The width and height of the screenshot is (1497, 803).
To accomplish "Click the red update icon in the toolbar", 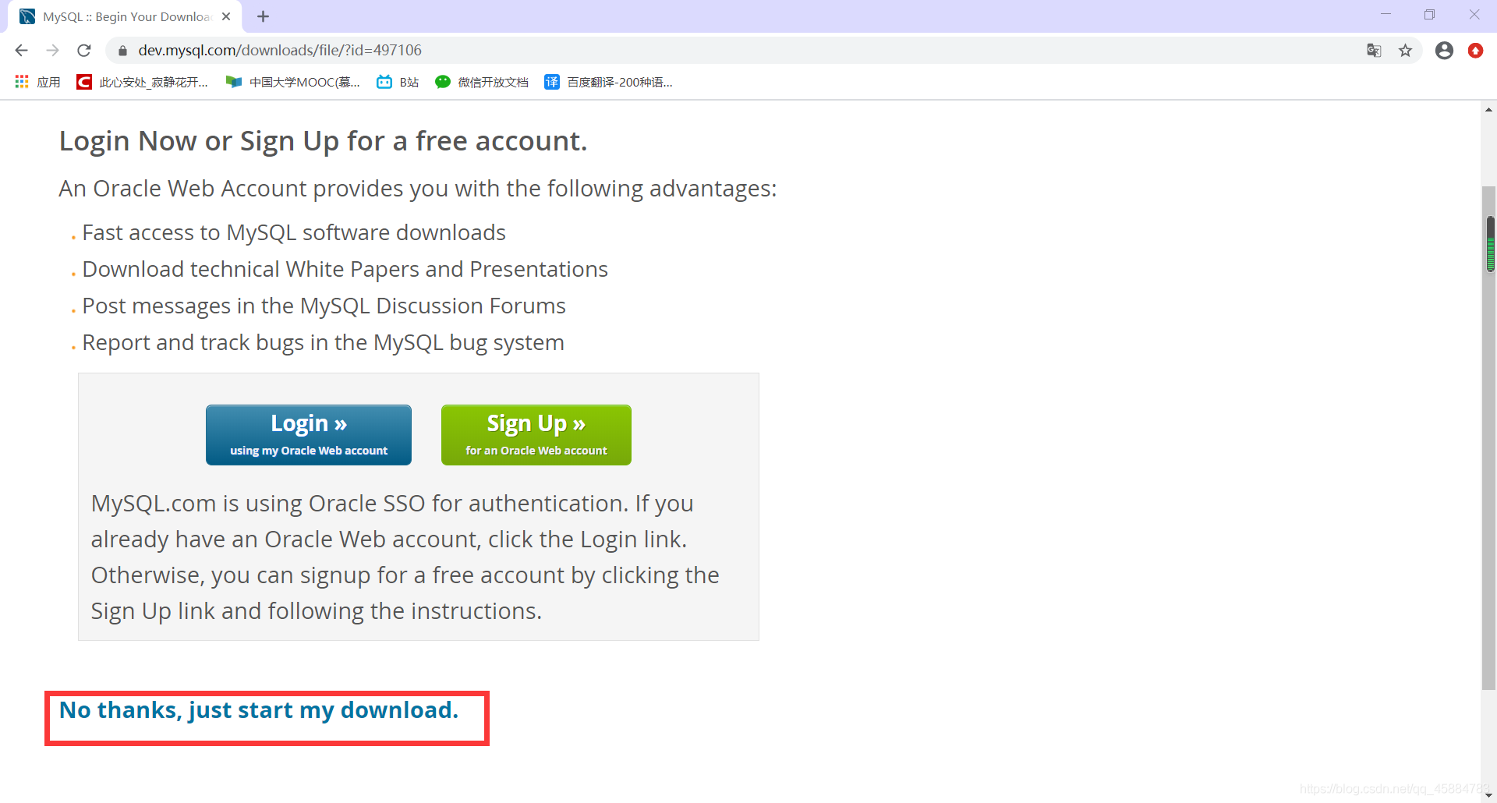I will (1475, 51).
